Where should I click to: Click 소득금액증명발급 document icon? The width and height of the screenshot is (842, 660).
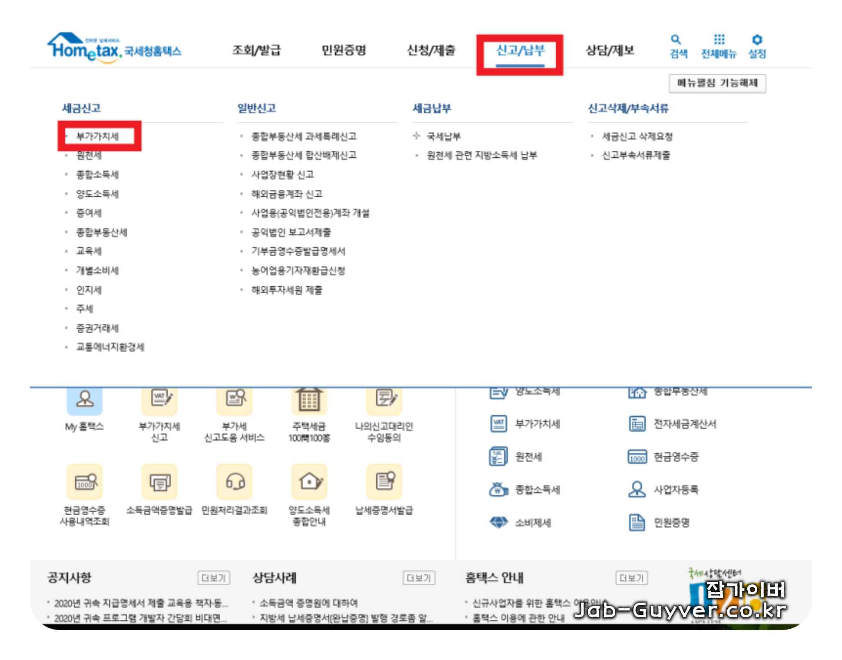point(159,481)
